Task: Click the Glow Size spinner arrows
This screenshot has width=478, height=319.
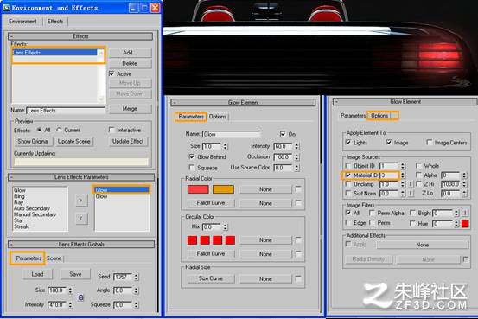Action: point(225,146)
